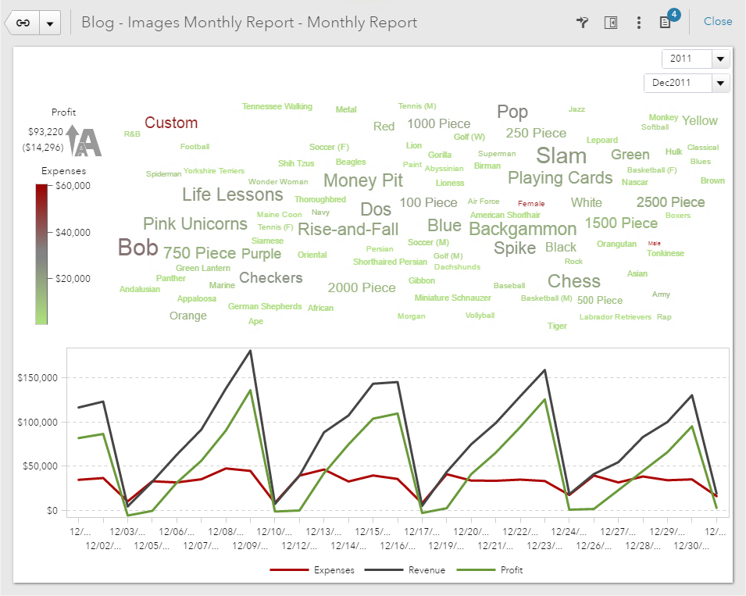Select the Backgammon word
Viewport: 746px width, 596px height.
[523, 229]
